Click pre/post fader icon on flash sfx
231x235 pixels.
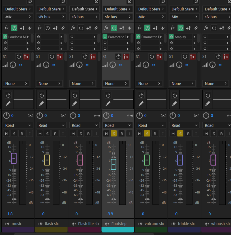click(55, 28)
